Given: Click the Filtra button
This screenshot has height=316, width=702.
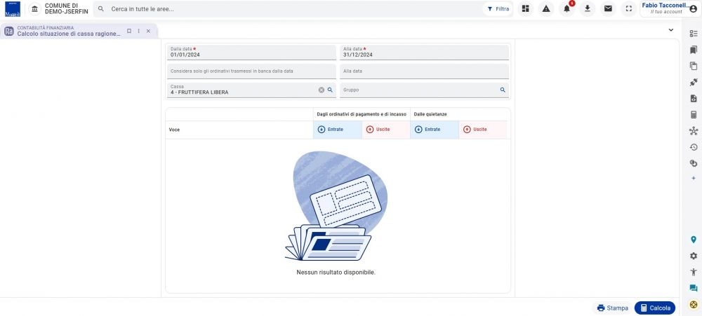Looking at the screenshot, I should coord(498,9).
